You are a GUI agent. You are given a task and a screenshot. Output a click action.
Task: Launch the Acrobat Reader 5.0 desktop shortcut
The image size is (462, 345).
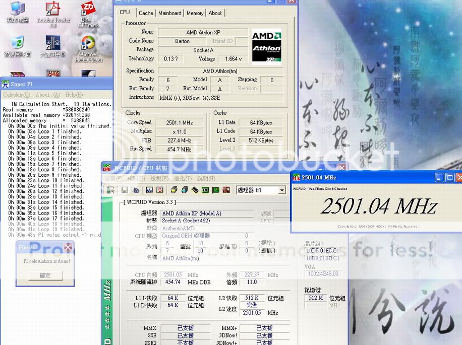(x=53, y=14)
